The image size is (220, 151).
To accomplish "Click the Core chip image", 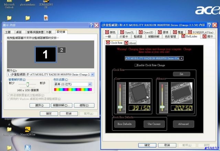I will [x=139, y=93].
